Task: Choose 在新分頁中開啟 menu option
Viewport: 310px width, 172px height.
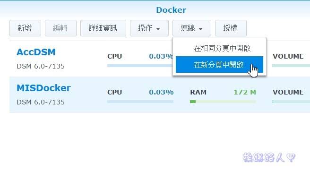Action: (x=219, y=65)
